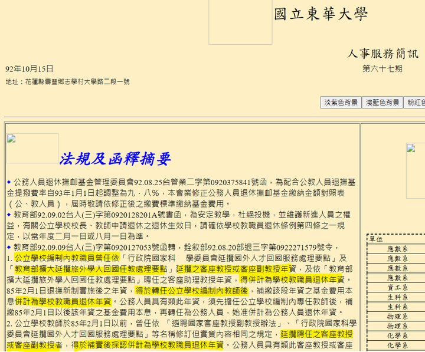Click broken image beside 法規及函釋摘要 heading
425x352 pixels.
[x=32, y=148]
